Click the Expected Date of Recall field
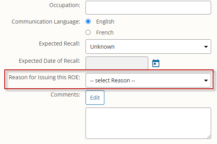Image resolution: width=217 pixels, height=144 pixels. [117, 63]
